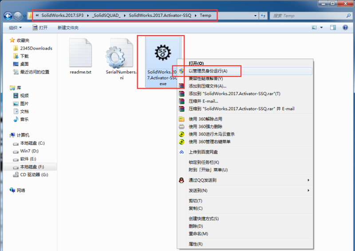Open the 图片 library
The height and width of the screenshot is (251, 355).
(x=21, y=104)
